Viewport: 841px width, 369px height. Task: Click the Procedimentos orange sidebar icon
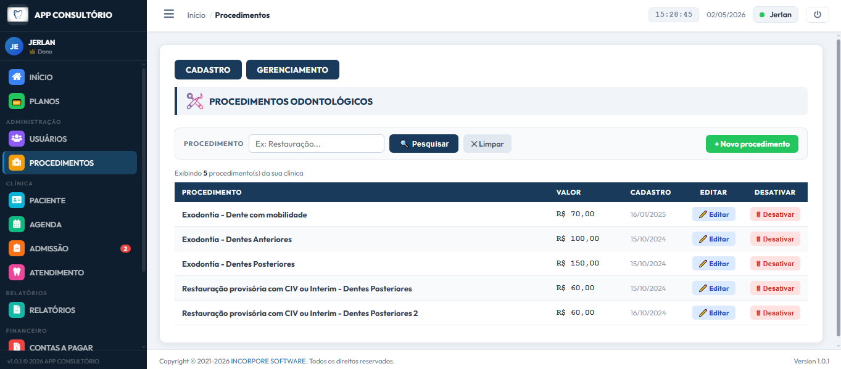click(17, 163)
